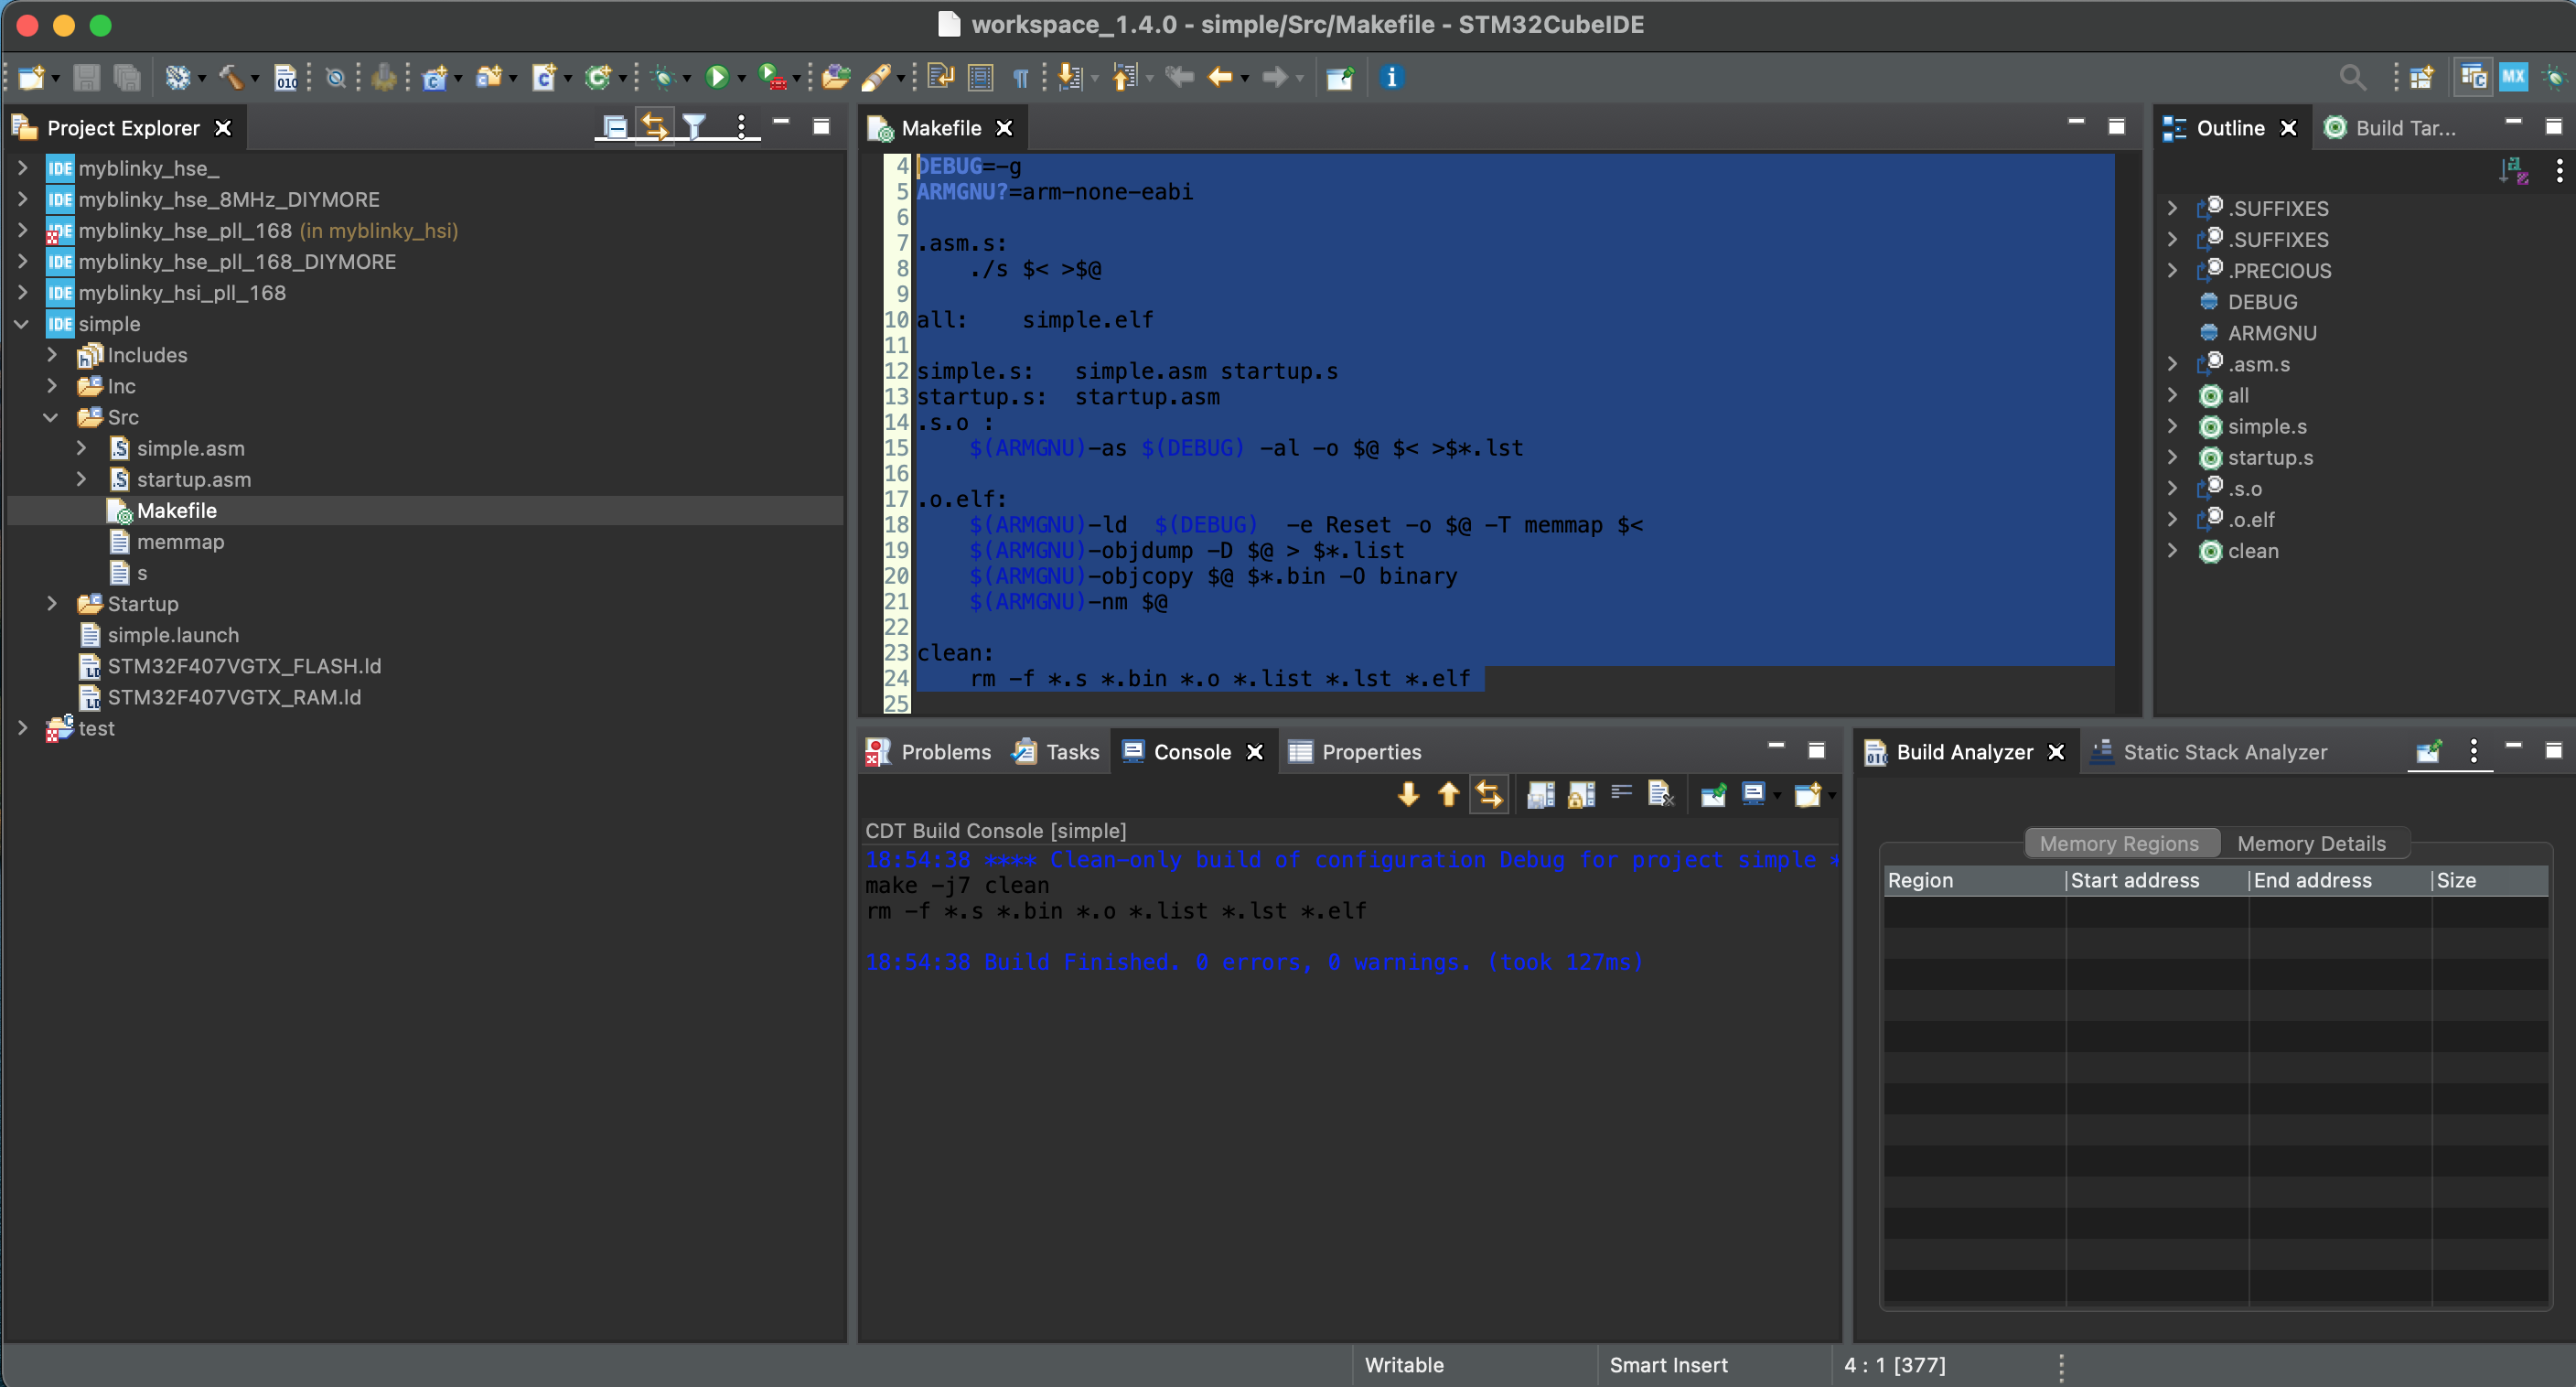
Task: Click the Open Element folder icon
Action: (836, 77)
